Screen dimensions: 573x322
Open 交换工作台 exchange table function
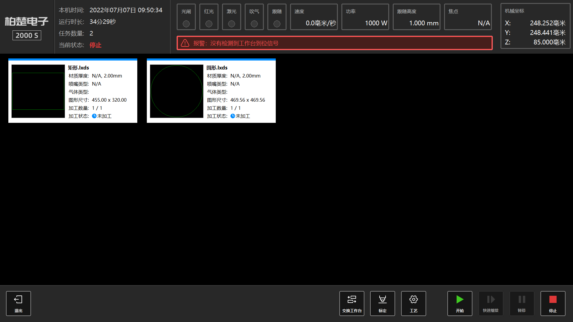(x=352, y=303)
